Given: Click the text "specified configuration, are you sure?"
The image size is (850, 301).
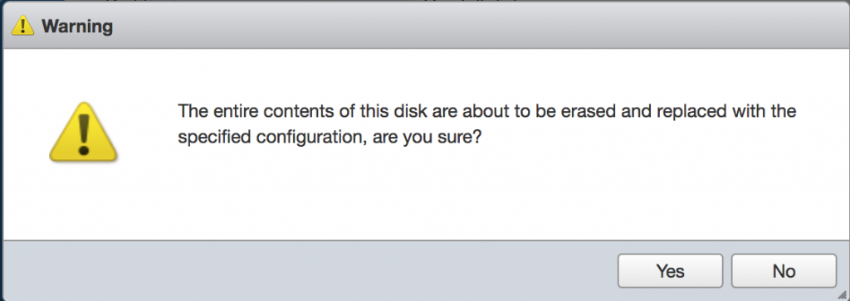Looking at the screenshot, I should coord(330,138).
